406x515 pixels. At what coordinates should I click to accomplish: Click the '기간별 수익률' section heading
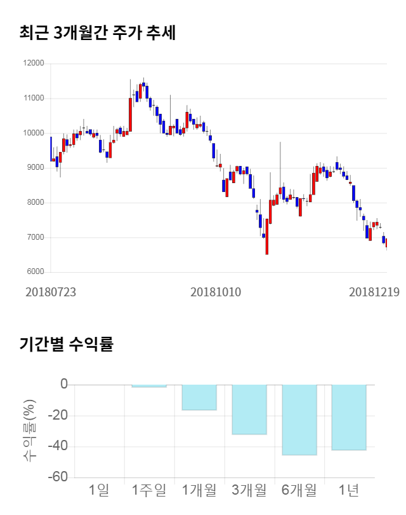(66, 345)
